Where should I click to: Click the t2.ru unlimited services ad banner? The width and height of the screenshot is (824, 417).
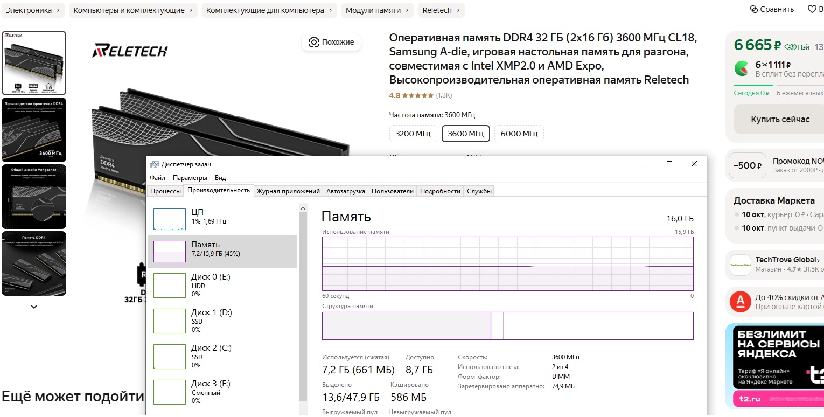pyautogui.click(x=774, y=365)
